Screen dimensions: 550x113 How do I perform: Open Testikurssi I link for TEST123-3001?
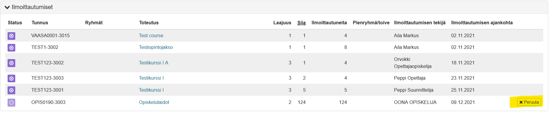[x=151, y=90]
